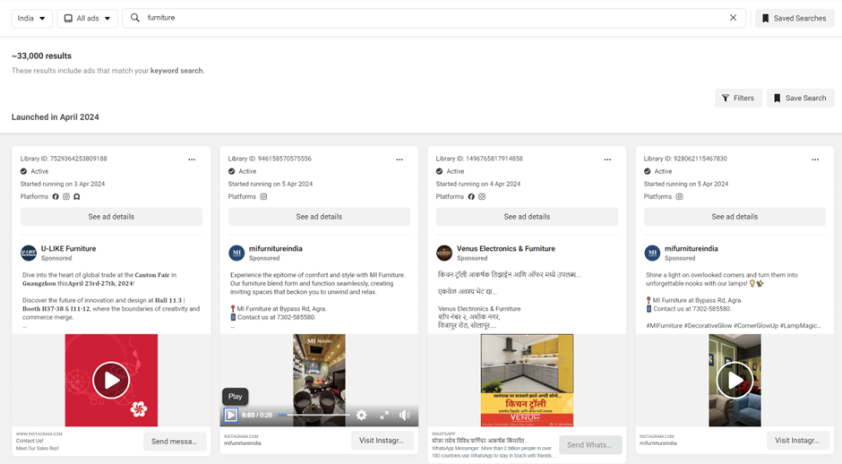Open the All ads category dropdown

[x=88, y=18]
